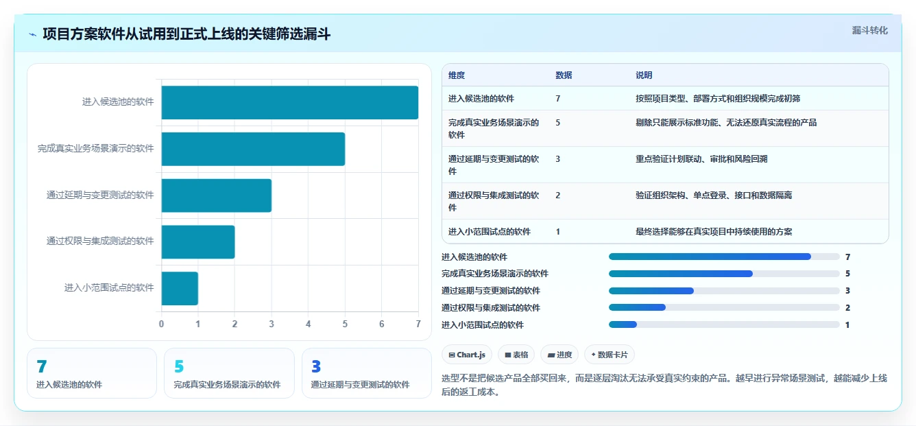Image resolution: width=916 pixels, height=426 pixels.
Task: Click description 按照项目类型、部署方式和组织规模完成初筛
Action: pos(718,99)
